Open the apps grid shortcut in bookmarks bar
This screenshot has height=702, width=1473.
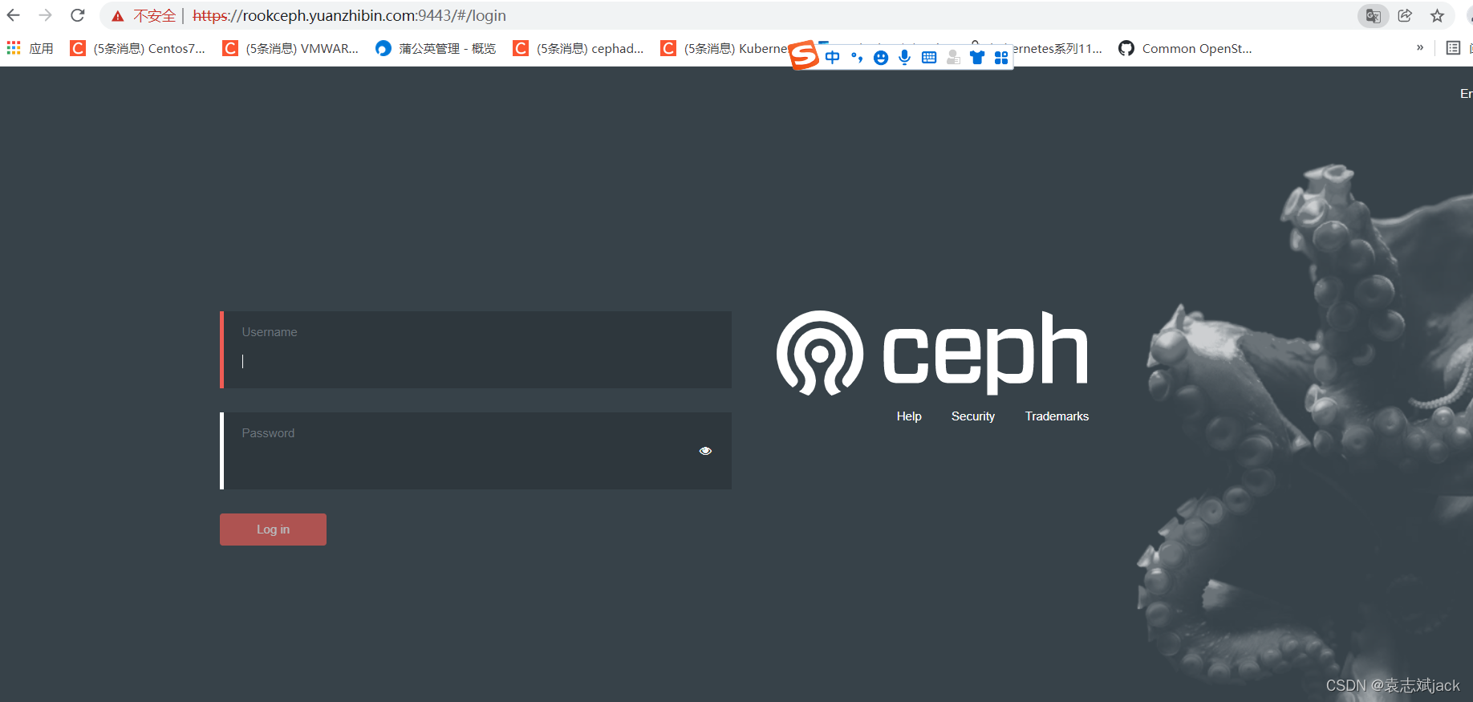coord(30,48)
